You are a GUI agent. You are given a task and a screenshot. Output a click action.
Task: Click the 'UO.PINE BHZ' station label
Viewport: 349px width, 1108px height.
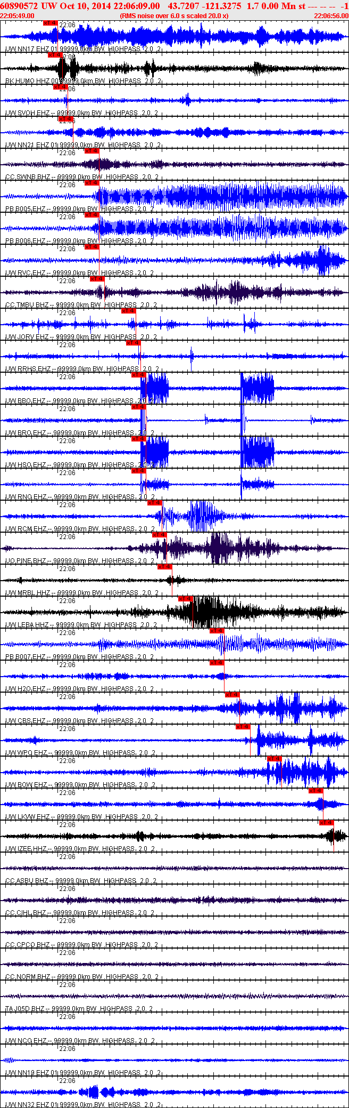click(26, 561)
